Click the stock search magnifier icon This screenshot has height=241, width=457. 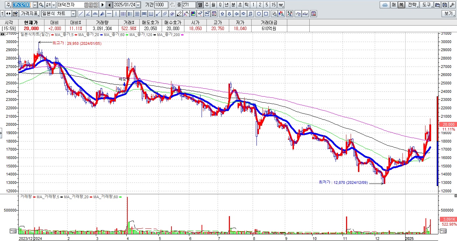[x=41, y=5]
